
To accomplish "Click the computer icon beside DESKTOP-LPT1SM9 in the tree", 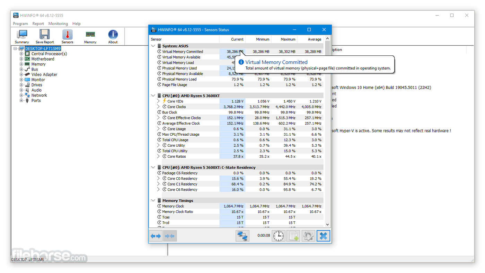I will point(21,48).
